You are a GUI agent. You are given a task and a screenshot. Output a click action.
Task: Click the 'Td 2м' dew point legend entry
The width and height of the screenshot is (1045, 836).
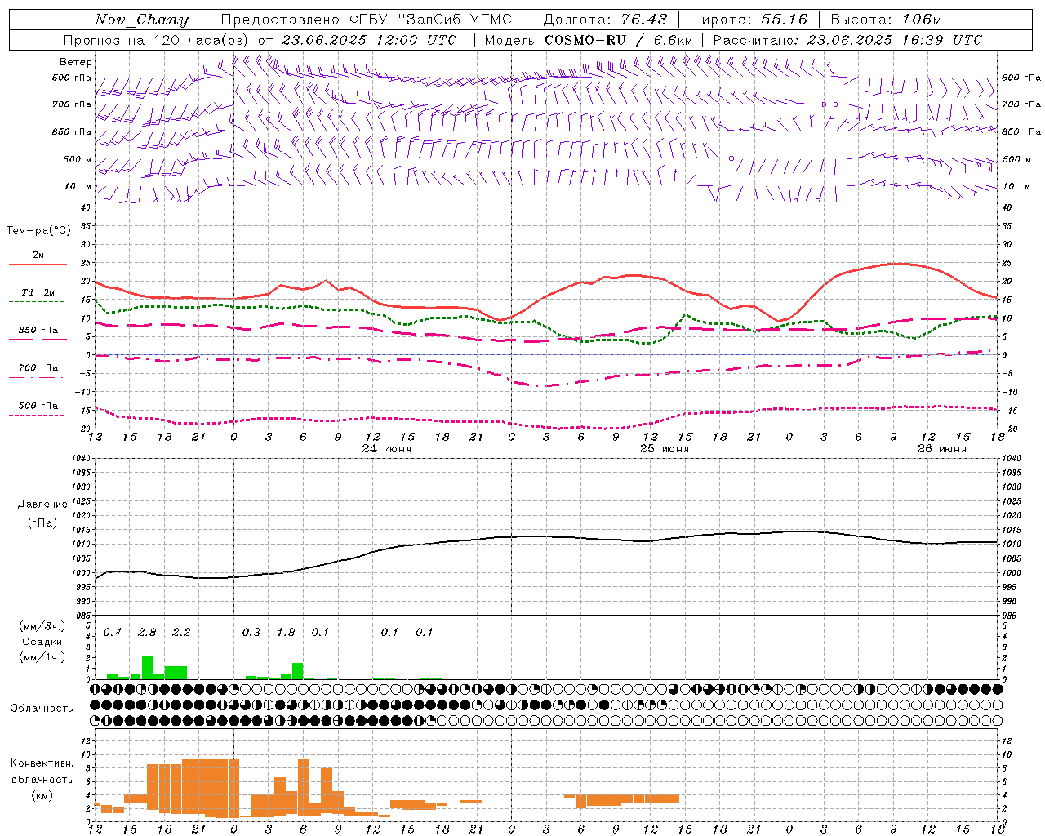click(38, 292)
